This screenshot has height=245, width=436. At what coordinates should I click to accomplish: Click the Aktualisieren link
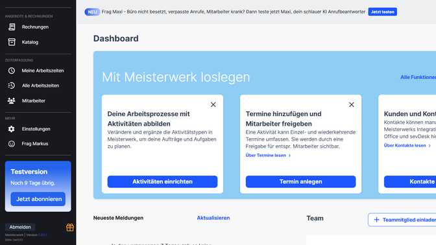coord(213,218)
